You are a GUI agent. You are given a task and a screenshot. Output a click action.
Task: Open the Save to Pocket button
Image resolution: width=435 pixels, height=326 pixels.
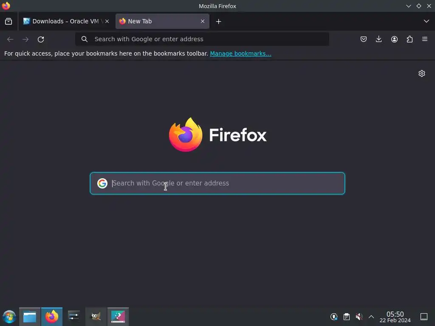pos(364,39)
